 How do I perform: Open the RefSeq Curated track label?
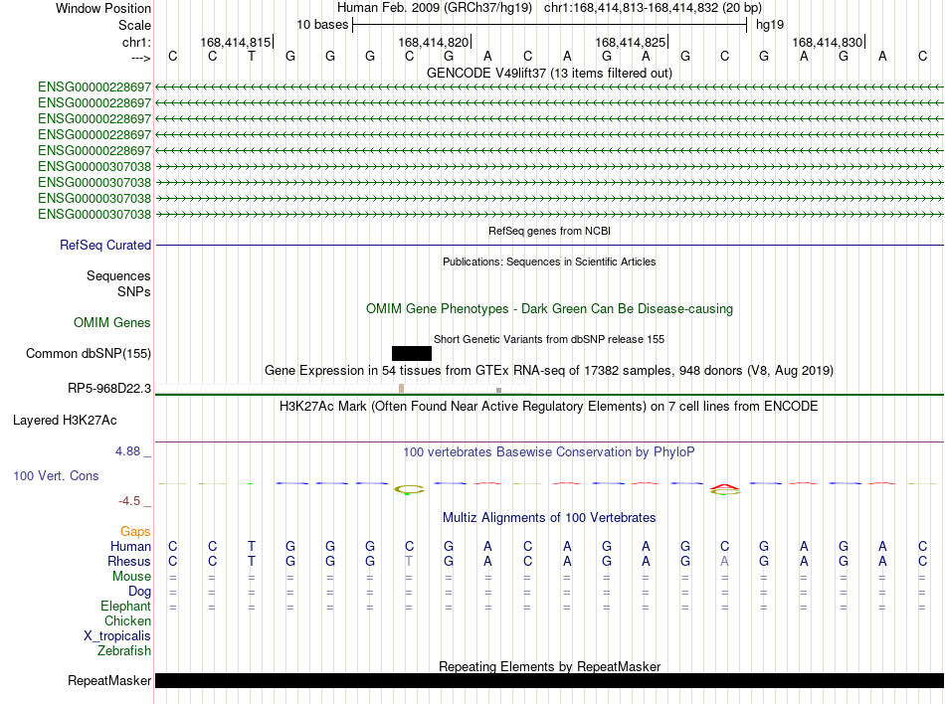click(105, 245)
